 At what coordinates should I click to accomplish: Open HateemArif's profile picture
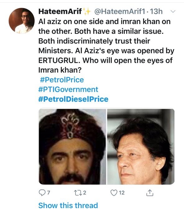pyautogui.click(x=21, y=21)
